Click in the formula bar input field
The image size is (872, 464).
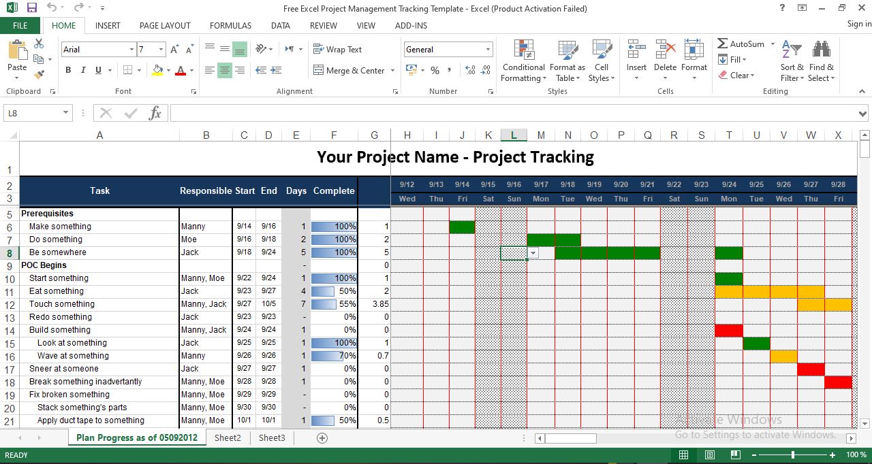[x=513, y=113]
